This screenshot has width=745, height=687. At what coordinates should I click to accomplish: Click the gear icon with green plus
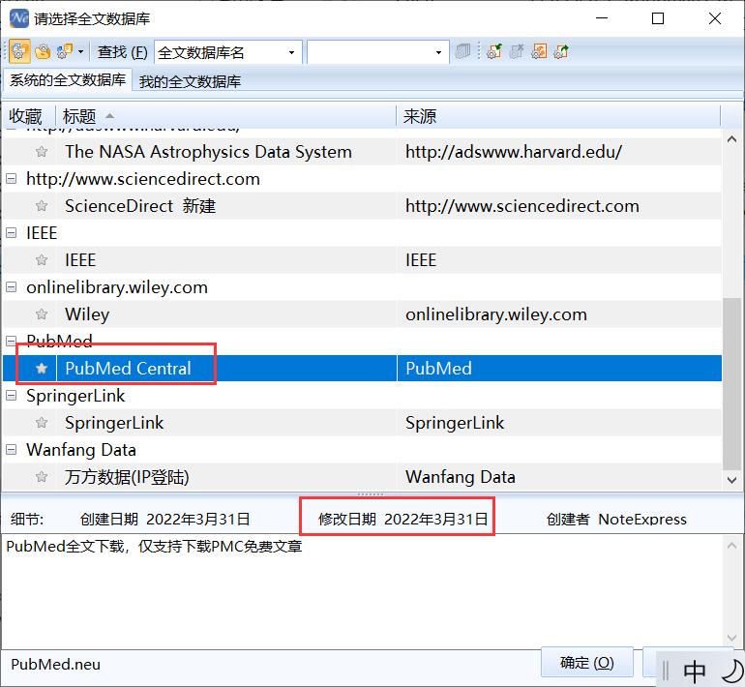494,51
